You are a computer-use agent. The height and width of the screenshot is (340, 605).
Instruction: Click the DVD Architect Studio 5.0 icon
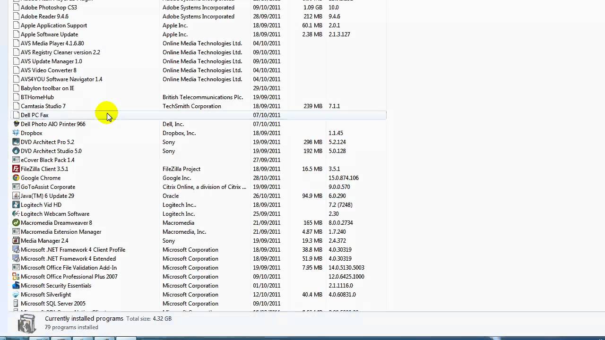click(x=16, y=151)
